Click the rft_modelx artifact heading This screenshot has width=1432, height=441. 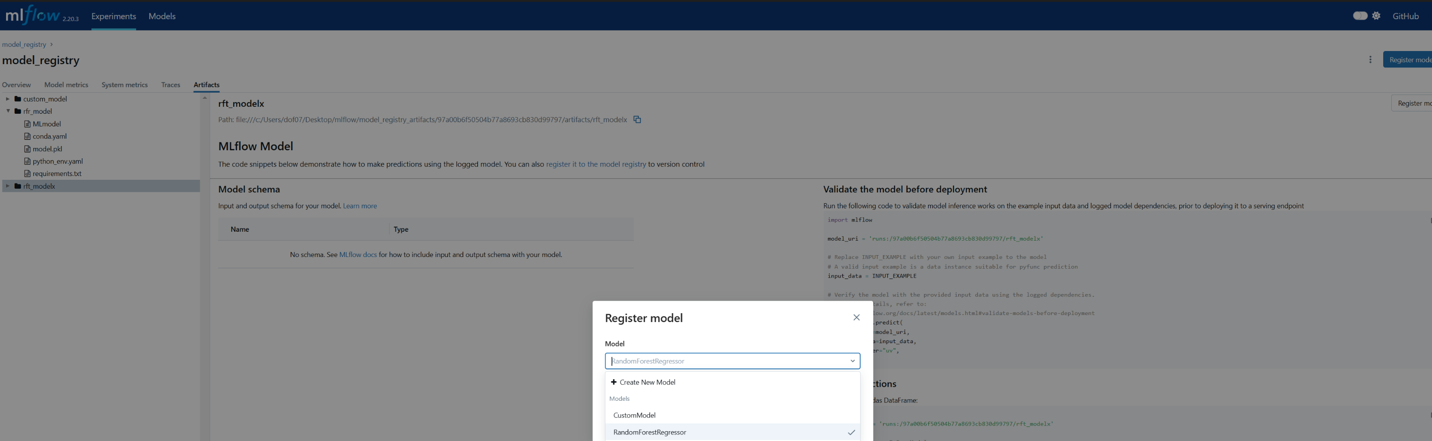(x=241, y=104)
